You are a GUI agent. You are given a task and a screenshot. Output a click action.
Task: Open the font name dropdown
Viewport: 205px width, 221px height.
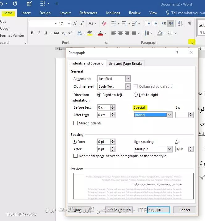pos(56,23)
